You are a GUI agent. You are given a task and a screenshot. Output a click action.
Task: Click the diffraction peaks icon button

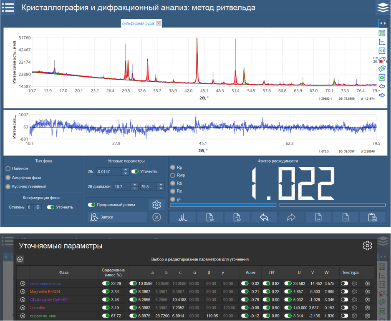pos(183,217)
